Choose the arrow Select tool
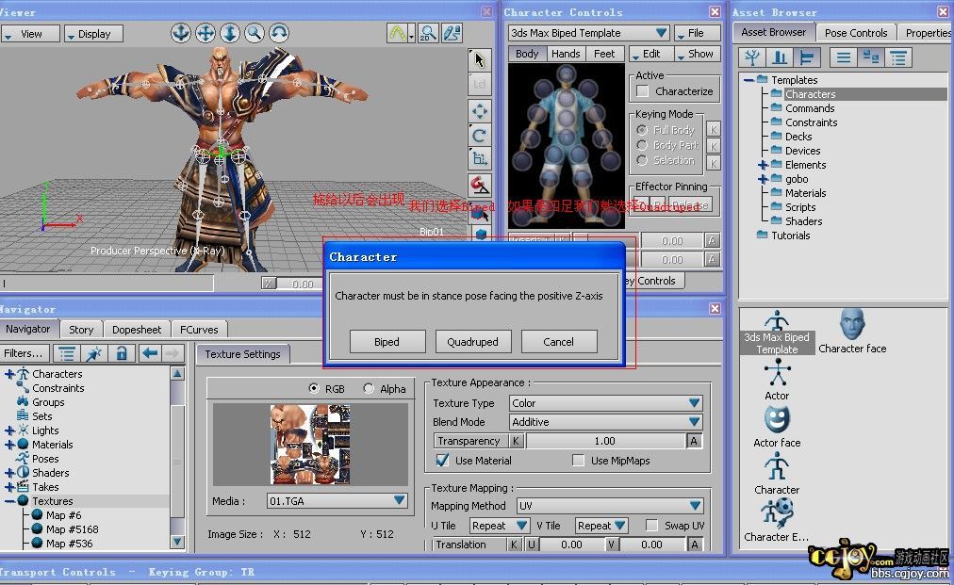 (x=480, y=59)
